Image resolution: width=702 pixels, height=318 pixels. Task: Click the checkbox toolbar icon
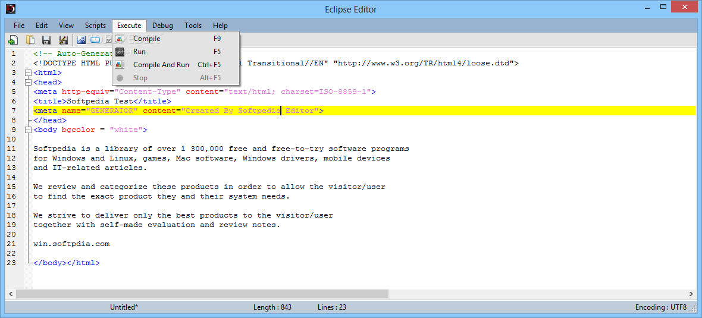[x=108, y=40]
